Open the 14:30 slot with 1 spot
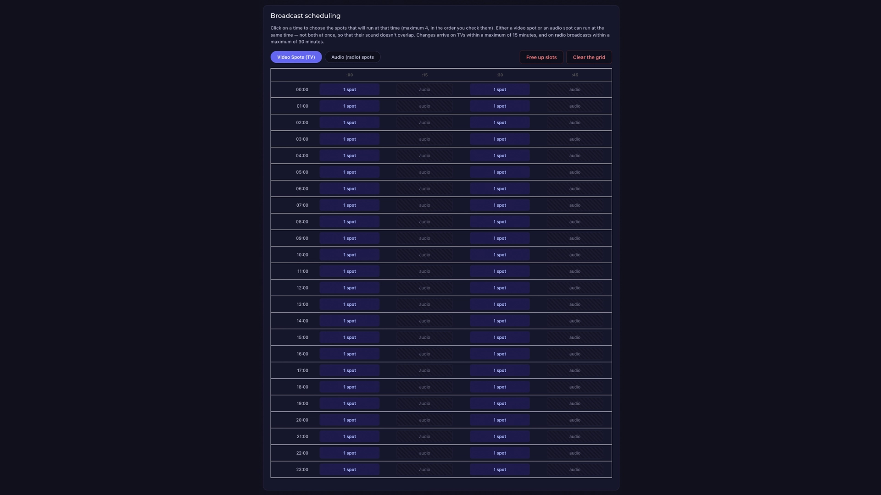Screen dimensions: 881x495 tap(500, 321)
